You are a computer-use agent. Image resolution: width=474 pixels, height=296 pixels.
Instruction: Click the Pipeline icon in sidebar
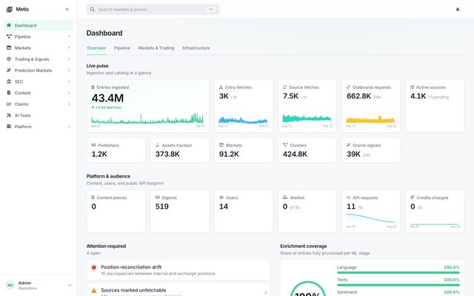click(9, 36)
